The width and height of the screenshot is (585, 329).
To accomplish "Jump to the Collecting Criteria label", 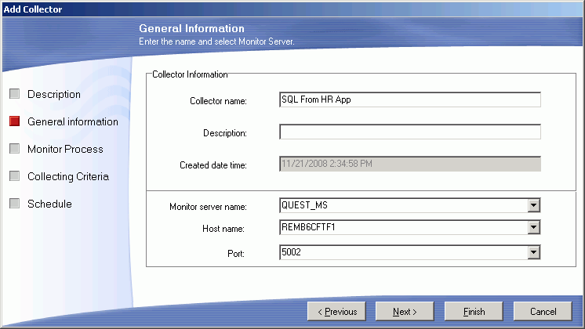I will [68, 176].
